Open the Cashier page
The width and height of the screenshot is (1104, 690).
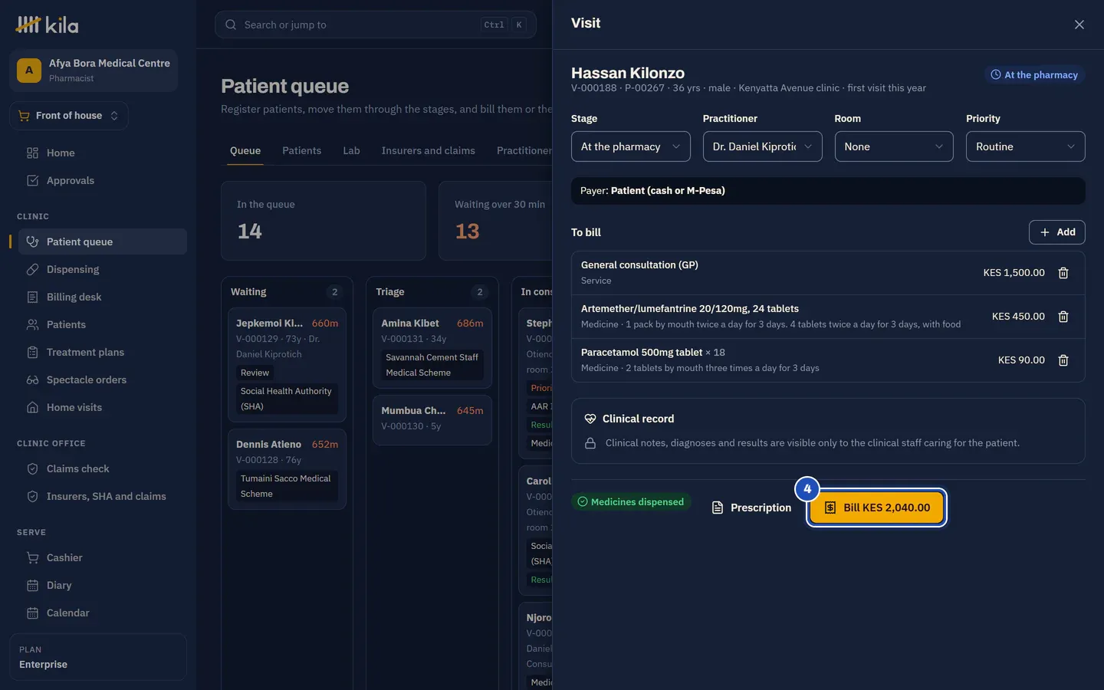(x=102, y=557)
